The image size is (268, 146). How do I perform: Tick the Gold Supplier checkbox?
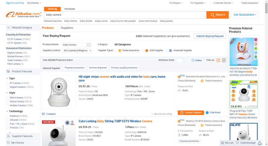(143, 51)
